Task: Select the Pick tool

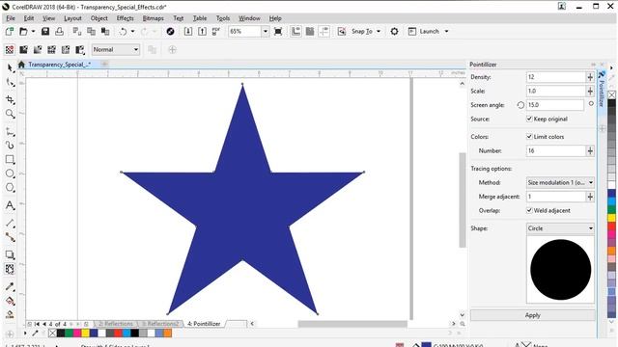Action: (x=10, y=67)
